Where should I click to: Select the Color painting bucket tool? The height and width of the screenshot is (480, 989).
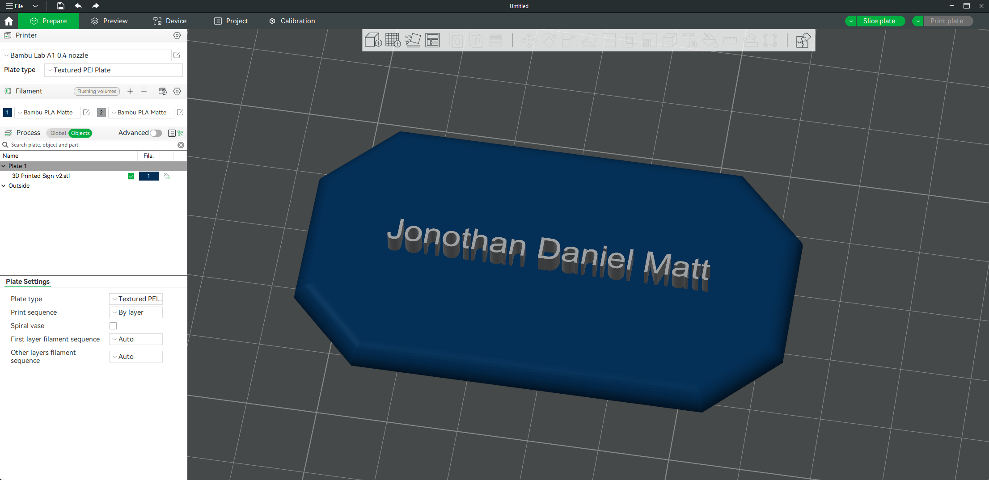(x=710, y=41)
